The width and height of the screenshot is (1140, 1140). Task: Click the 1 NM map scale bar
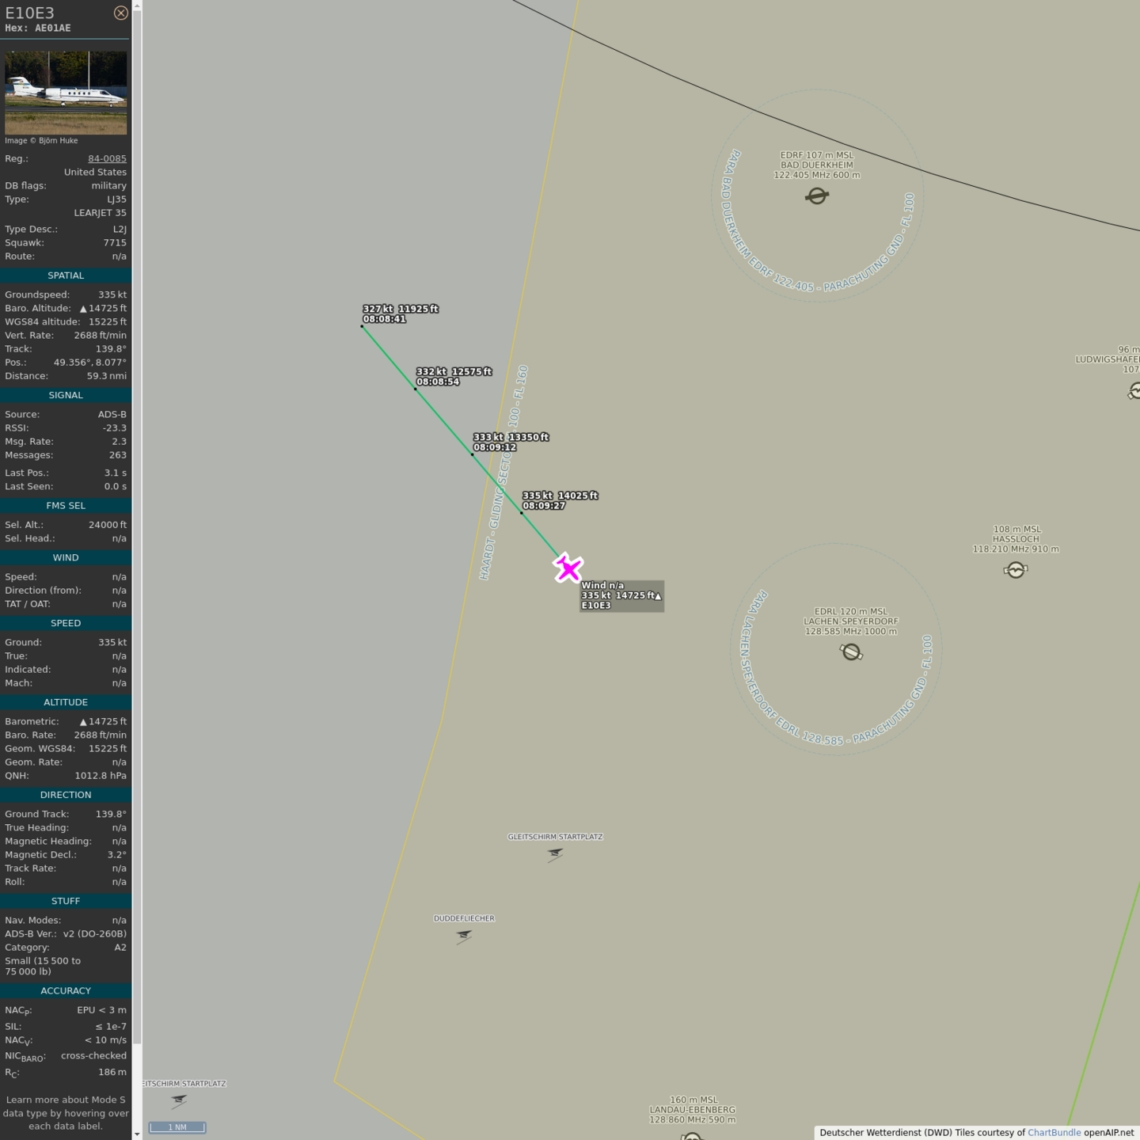click(177, 1127)
